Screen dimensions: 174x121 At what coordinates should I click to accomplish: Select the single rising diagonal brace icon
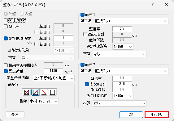pyautogui.click(x=35, y=92)
